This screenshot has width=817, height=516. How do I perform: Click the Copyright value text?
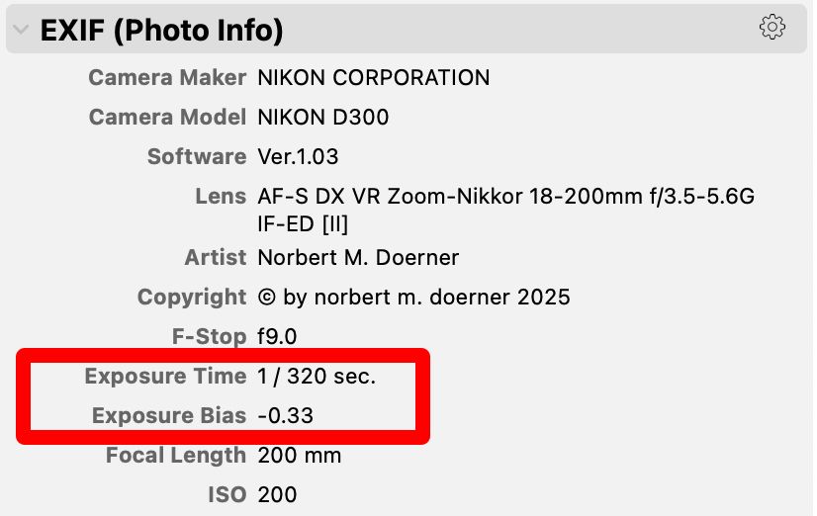pyautogui.click(x=413, y=298)
